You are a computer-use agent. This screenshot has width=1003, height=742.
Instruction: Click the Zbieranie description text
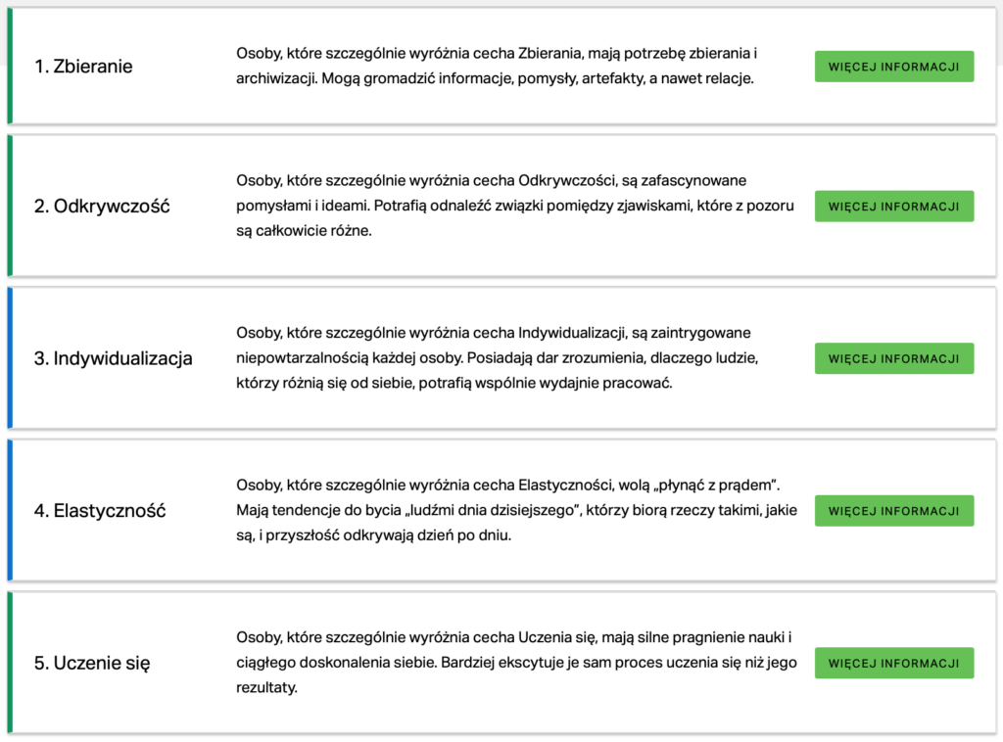(x=497, y=66)
